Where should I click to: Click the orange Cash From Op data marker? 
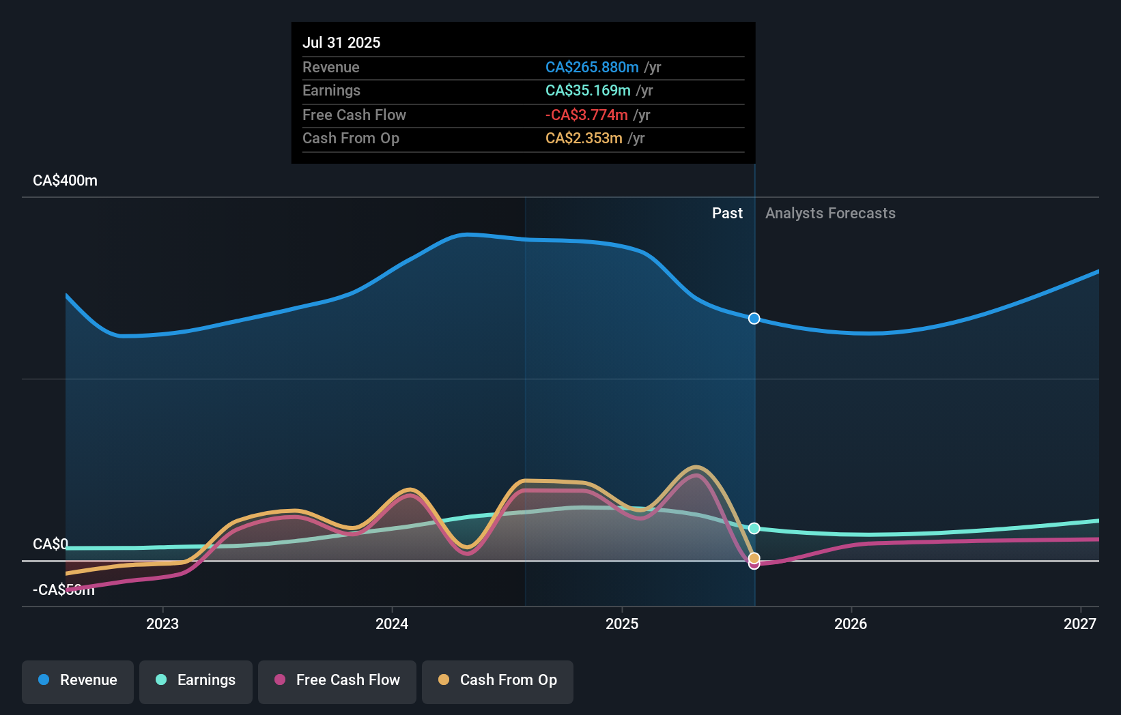754,558
